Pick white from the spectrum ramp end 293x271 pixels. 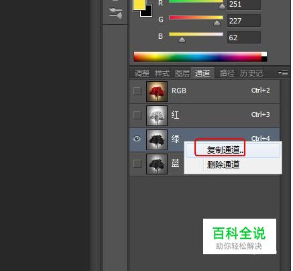point(264,54)
